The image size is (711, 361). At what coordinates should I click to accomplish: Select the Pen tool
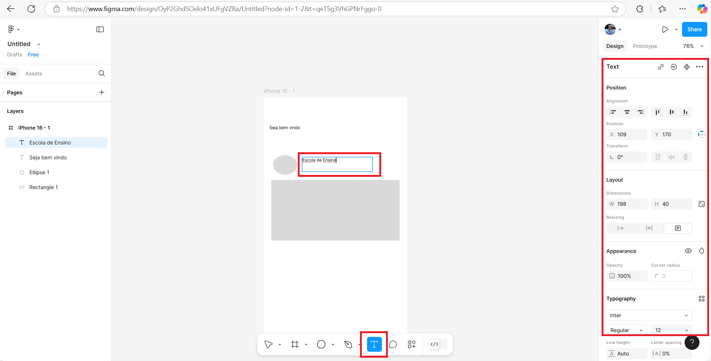point(348,344)
